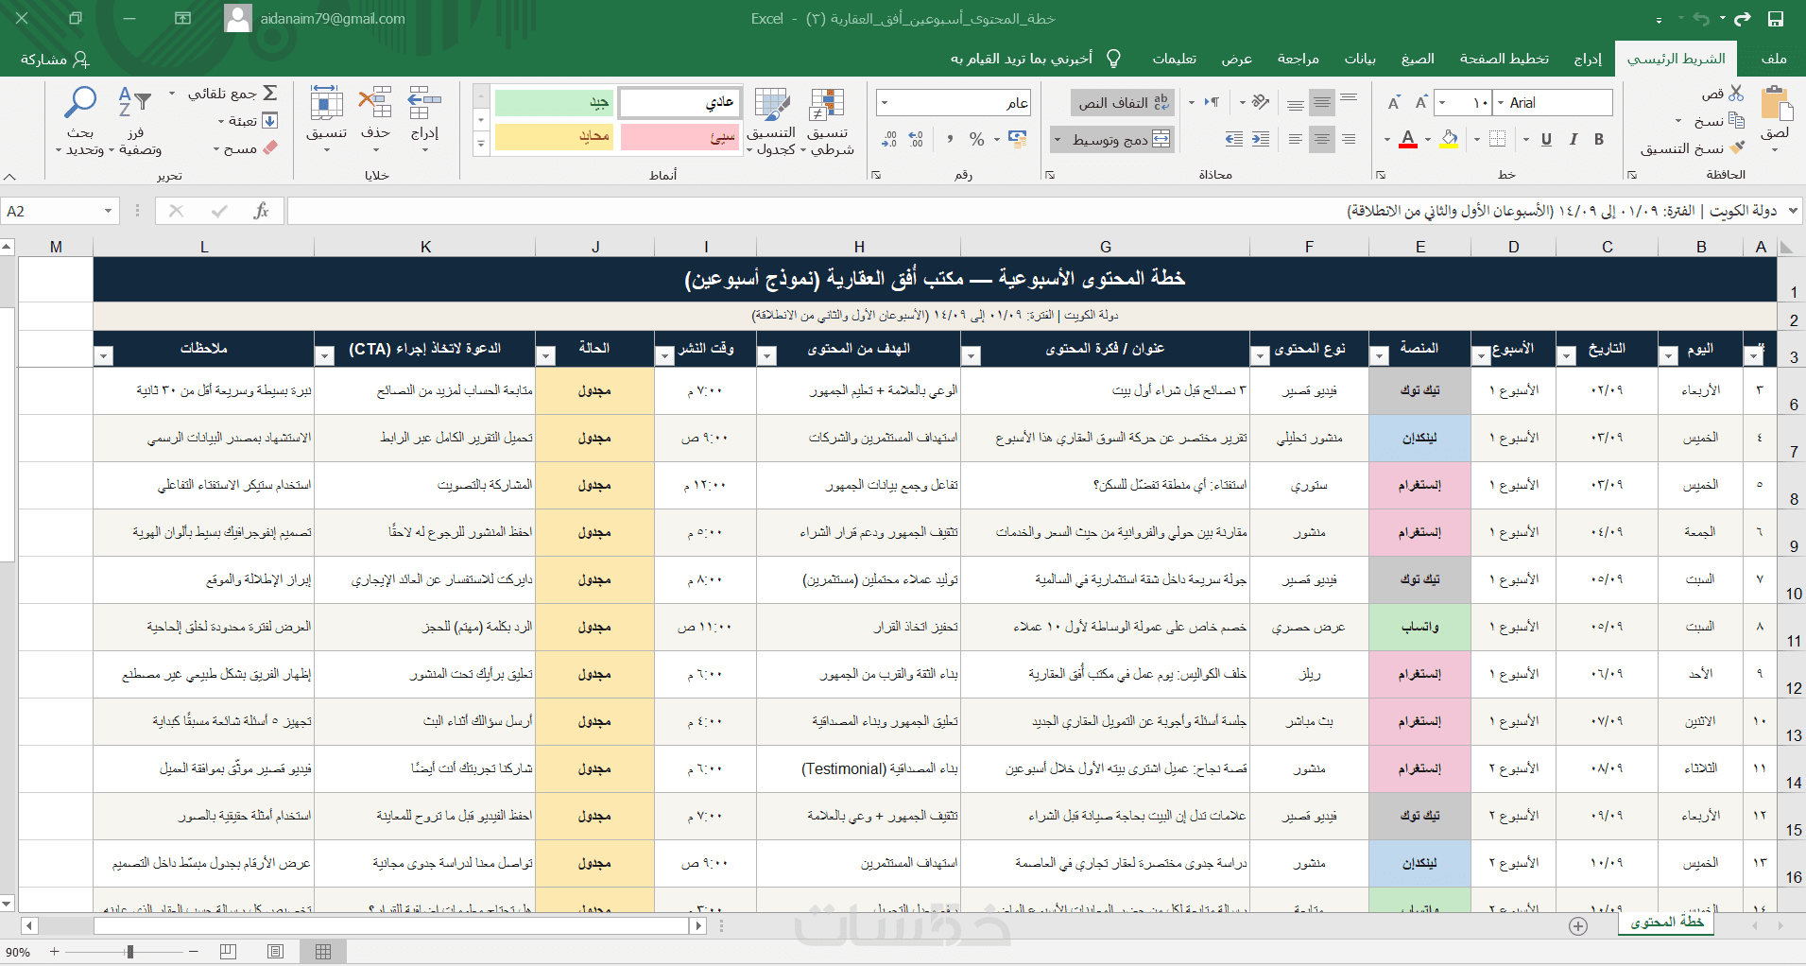Image resolution: width=1806 pixels, height=966 pixels.
Task: Open the Arial font name dropdown
Action: (1501, 102)
